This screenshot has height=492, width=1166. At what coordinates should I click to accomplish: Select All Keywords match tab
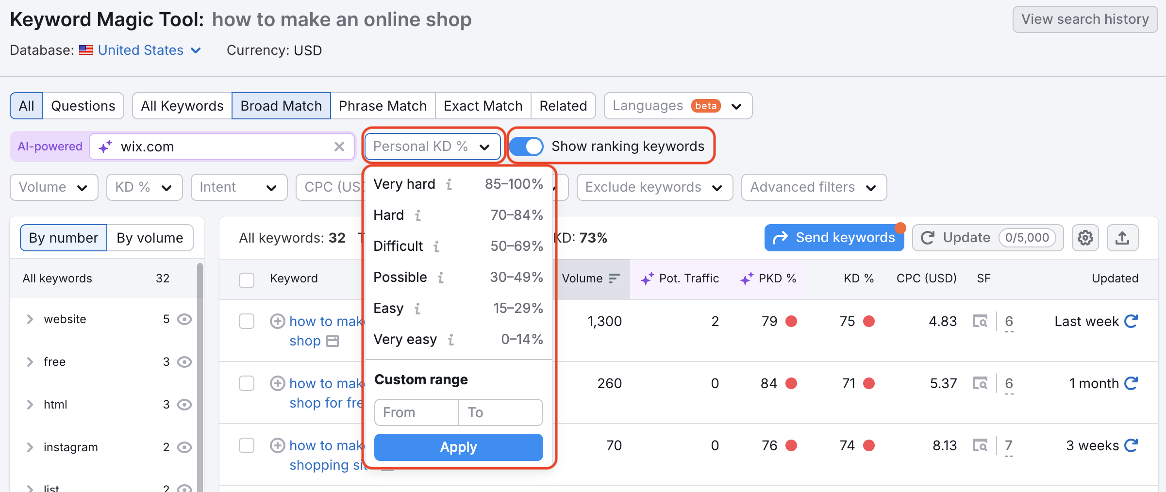point(182,106)
